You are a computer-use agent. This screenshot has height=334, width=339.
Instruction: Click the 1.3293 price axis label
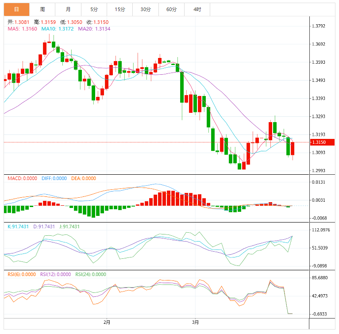(319, 116)
